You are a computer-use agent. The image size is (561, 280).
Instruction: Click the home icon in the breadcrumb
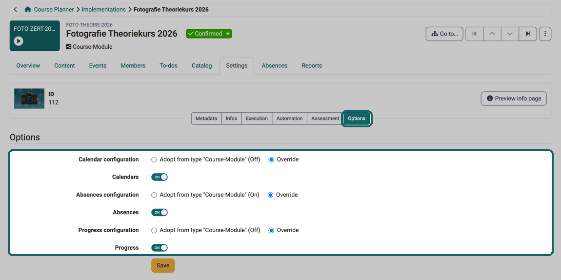pos(27,10)
